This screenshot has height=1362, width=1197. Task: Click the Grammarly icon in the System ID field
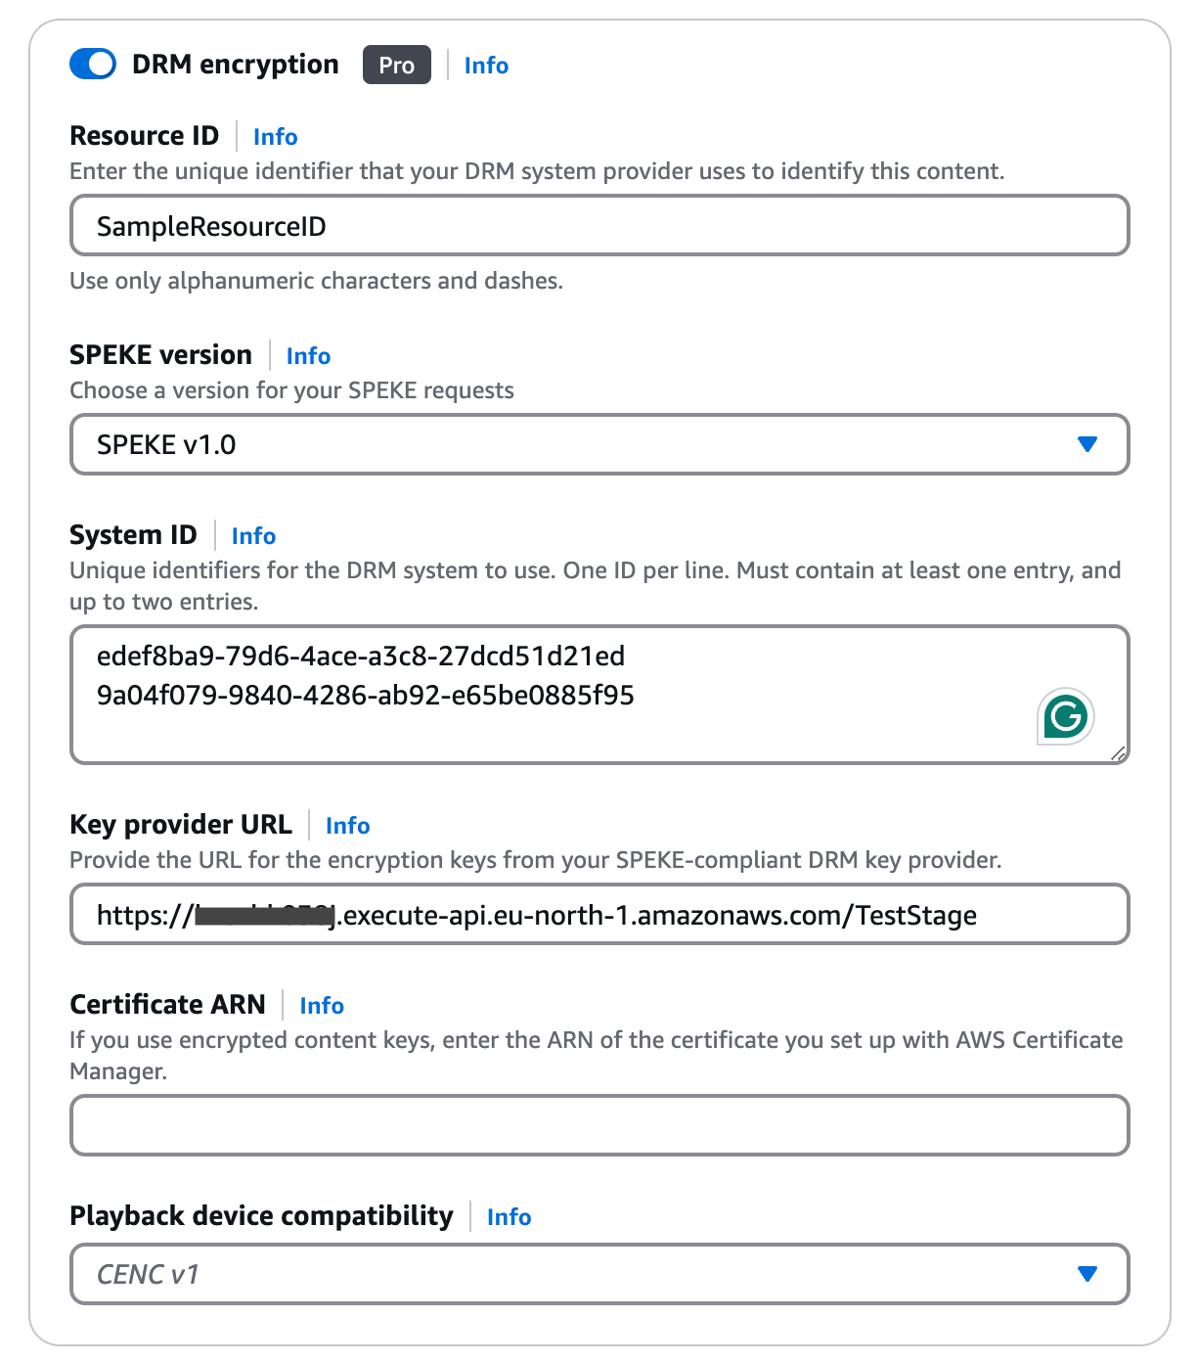tap(1065, 717)
